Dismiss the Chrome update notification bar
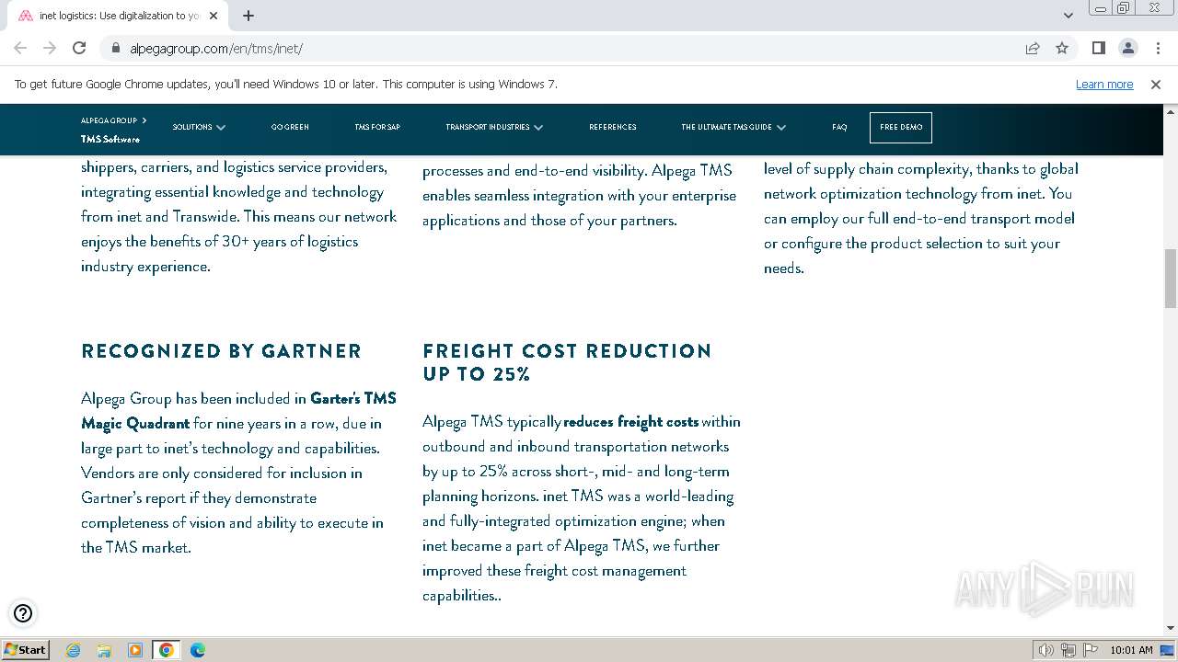1178x662 pixels. pos(1156,84)
